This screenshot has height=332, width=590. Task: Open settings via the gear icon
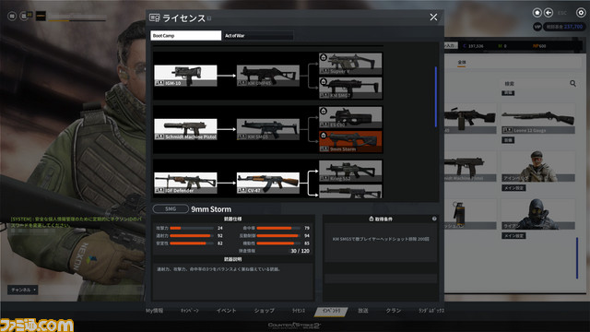pyautogui.click(x=581, y=13)
